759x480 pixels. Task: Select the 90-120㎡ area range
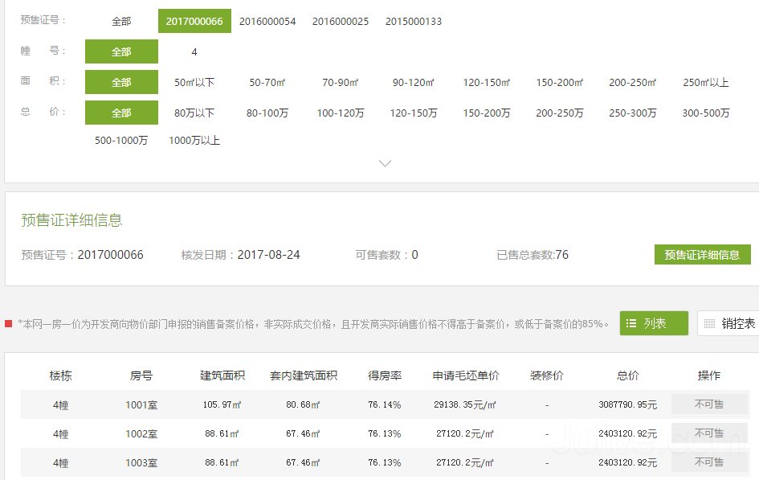tap(413, 82)
